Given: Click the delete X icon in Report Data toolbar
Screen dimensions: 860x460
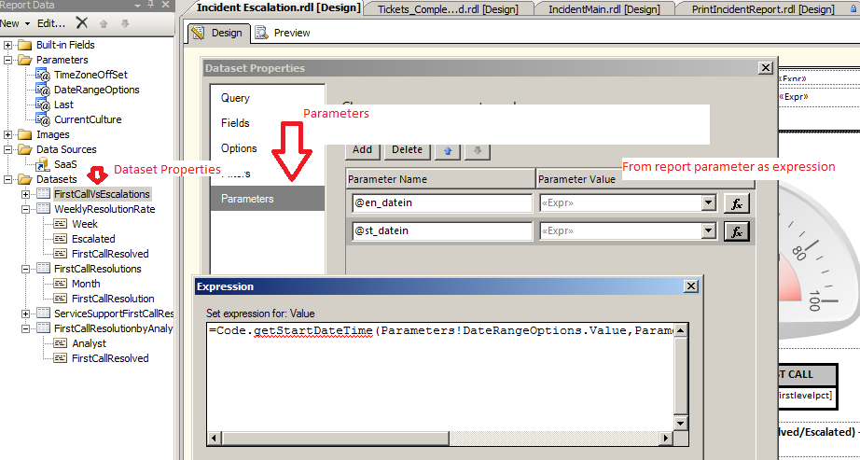Looking at the screenshot, I should [x=82, y=22].
